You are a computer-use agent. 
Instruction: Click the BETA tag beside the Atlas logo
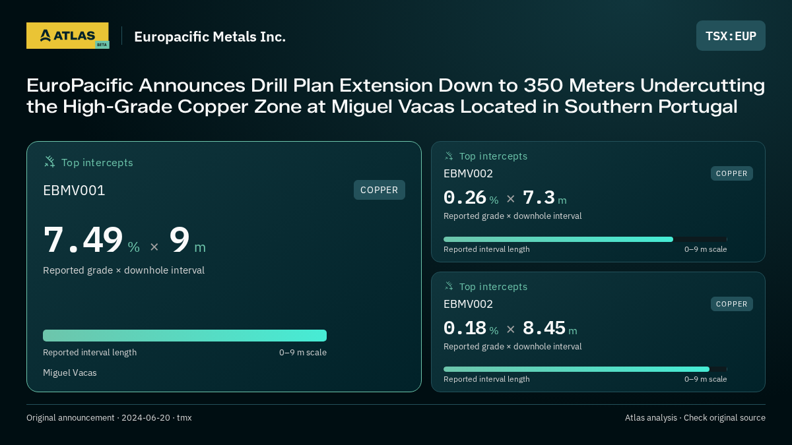(x=102, y=45)
